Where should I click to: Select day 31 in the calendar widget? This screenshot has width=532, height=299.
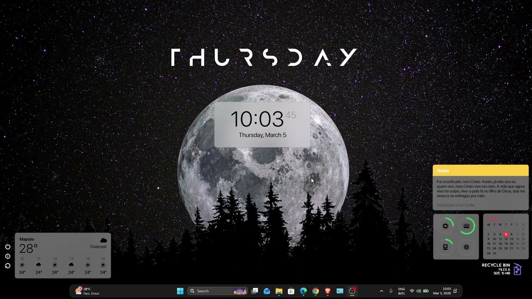(x=494, y=253)
